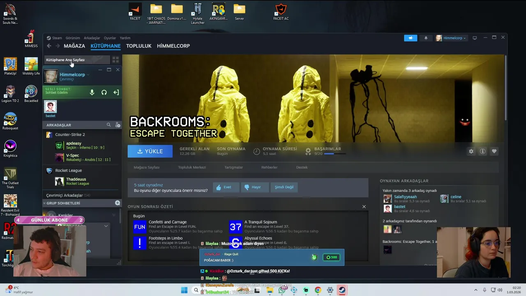Open Google Chrome from taskbar

click(x=318, y=290)
